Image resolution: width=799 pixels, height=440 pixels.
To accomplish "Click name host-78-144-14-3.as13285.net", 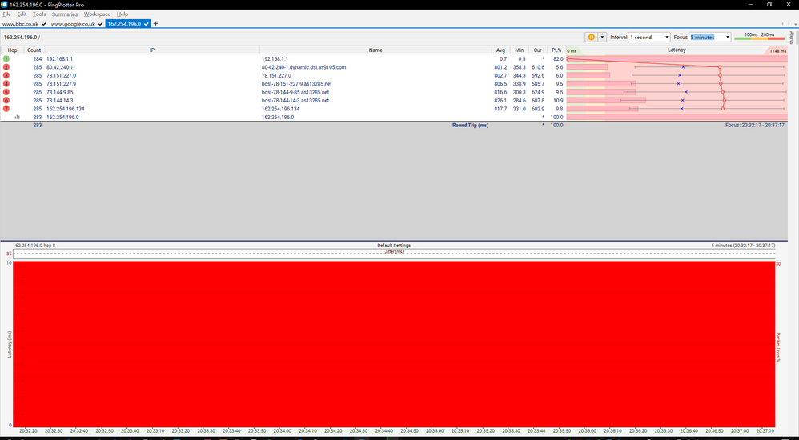I will 295,100.
